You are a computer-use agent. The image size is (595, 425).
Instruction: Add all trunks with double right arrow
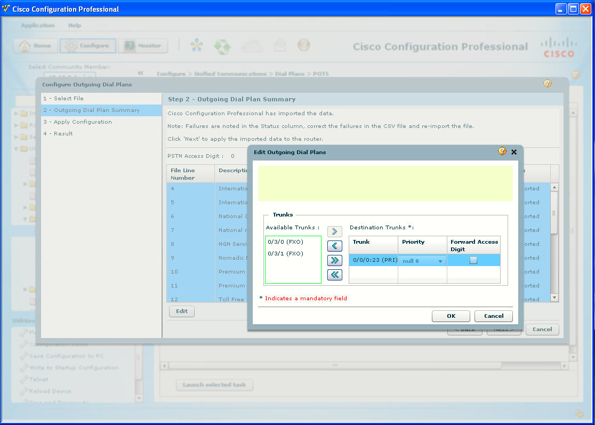[334, 260]
